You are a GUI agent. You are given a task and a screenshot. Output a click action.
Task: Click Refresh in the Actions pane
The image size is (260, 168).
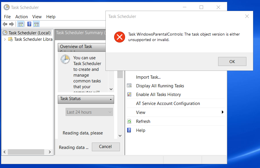pyautogui.click(x=143, y=121)
